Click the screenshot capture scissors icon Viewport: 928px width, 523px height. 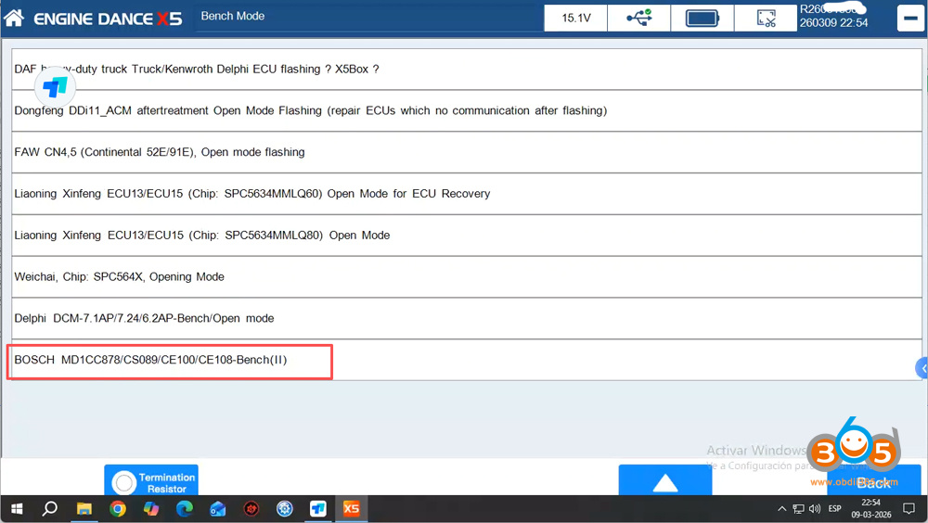coord(766,18)
